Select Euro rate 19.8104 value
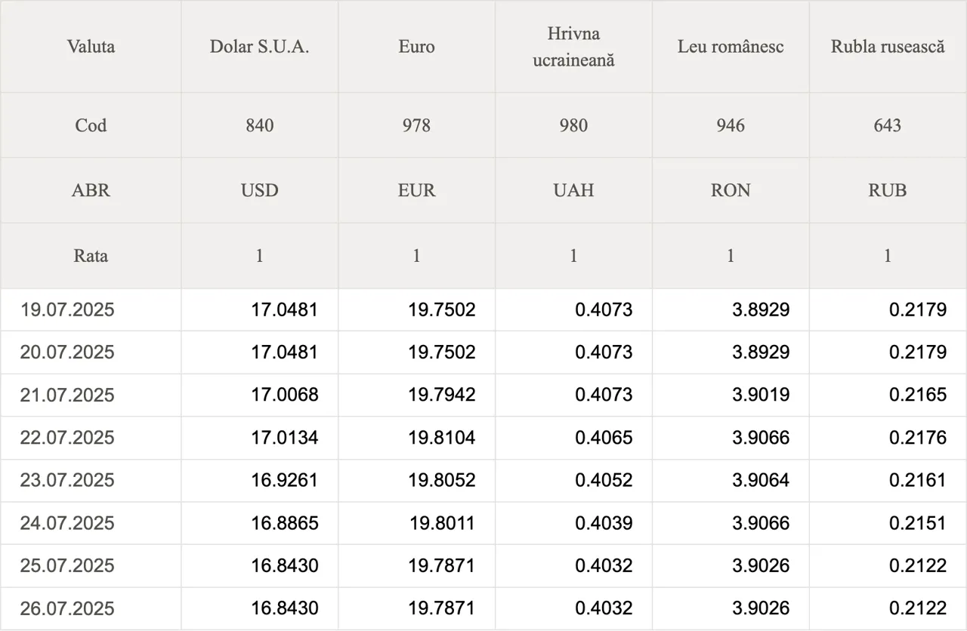The width and height of the screenshot is (967, 631). coord(442,438)
